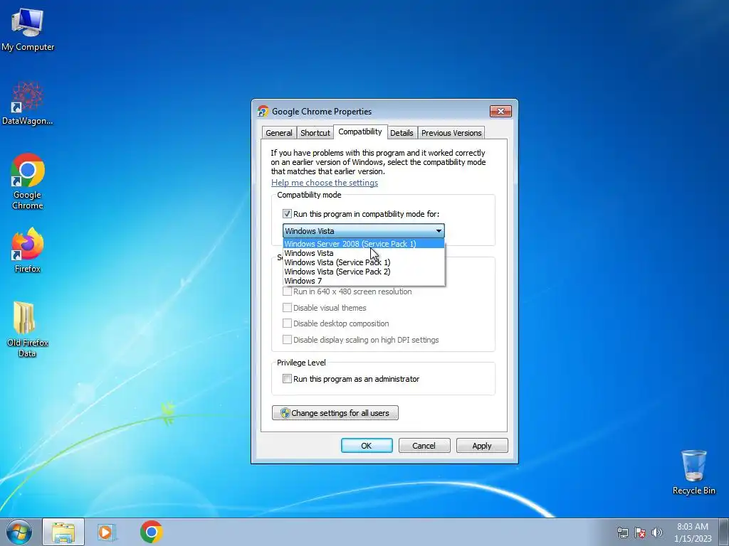729x546 pixels.
Task: Open Help me choose the settings link
Action: [x=325, y=183]
